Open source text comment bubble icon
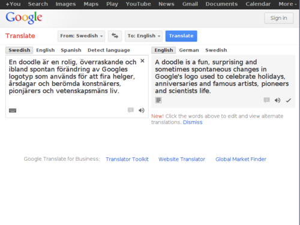Image resolution: width=300 pixels, height=225 pixels. (x=131, y=110)
